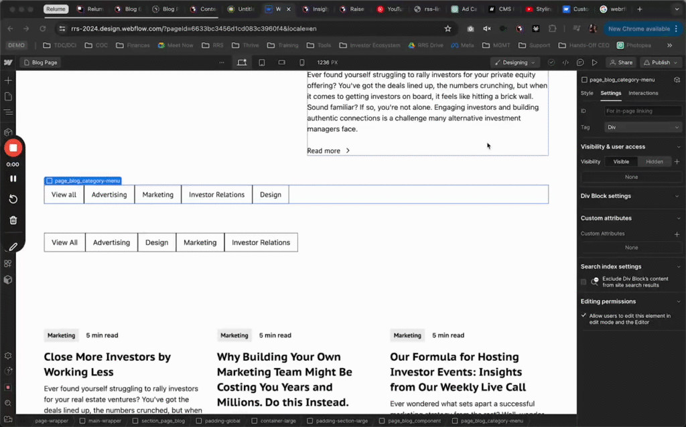Switch to the Interactions tab
The image size is (686, 427).
pyautogui.click(x=643, y=93)
